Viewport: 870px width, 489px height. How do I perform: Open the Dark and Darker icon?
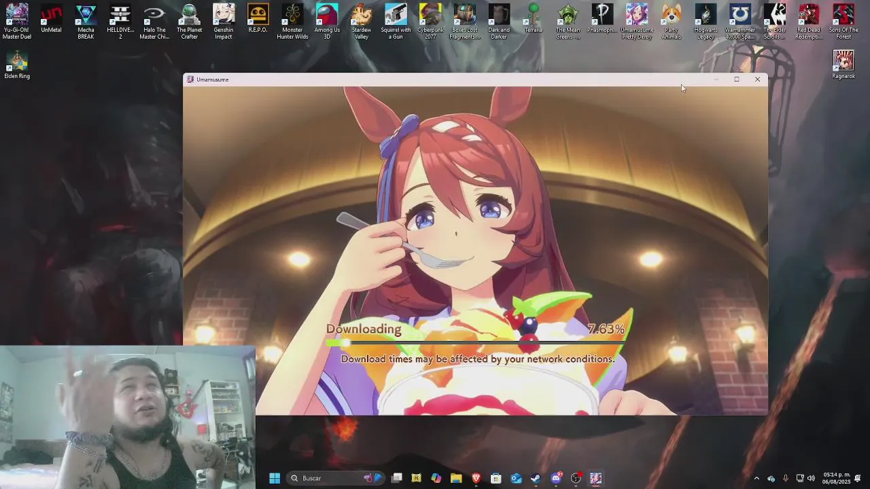tap(499, 21)
